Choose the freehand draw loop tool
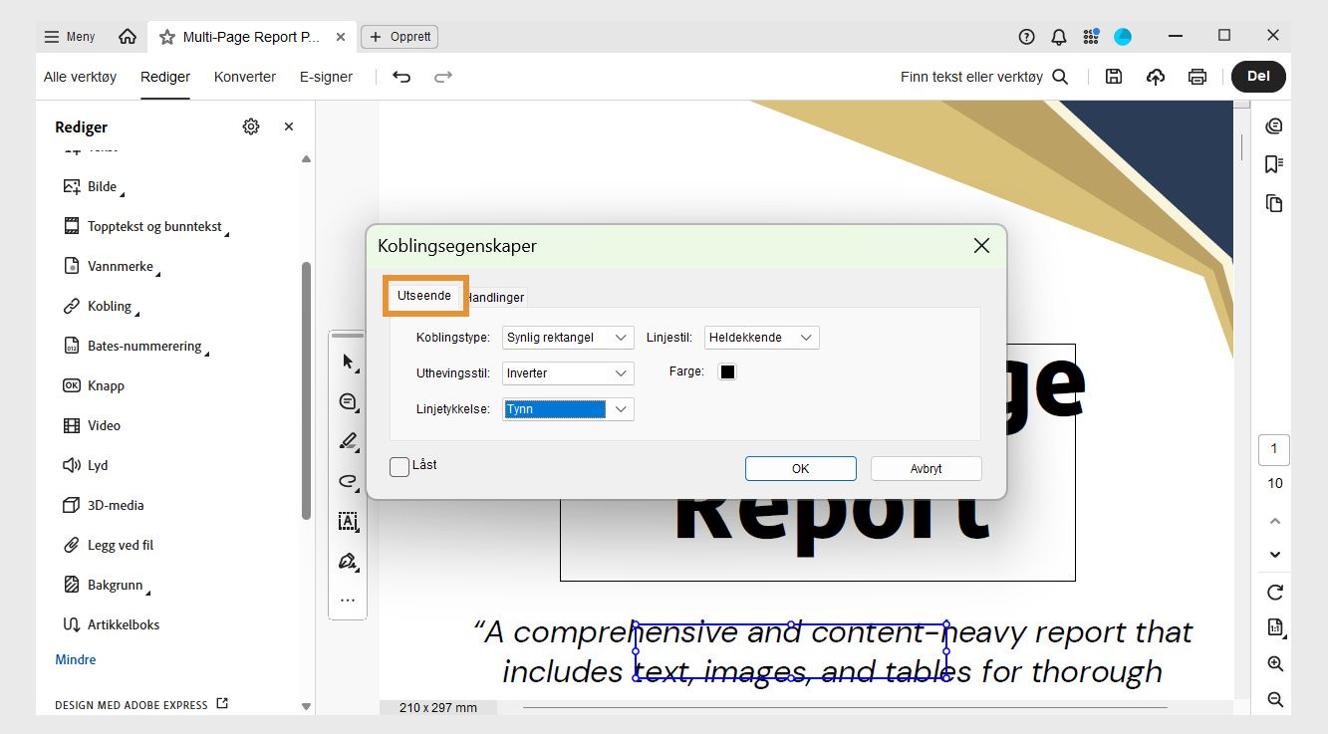 348,481
